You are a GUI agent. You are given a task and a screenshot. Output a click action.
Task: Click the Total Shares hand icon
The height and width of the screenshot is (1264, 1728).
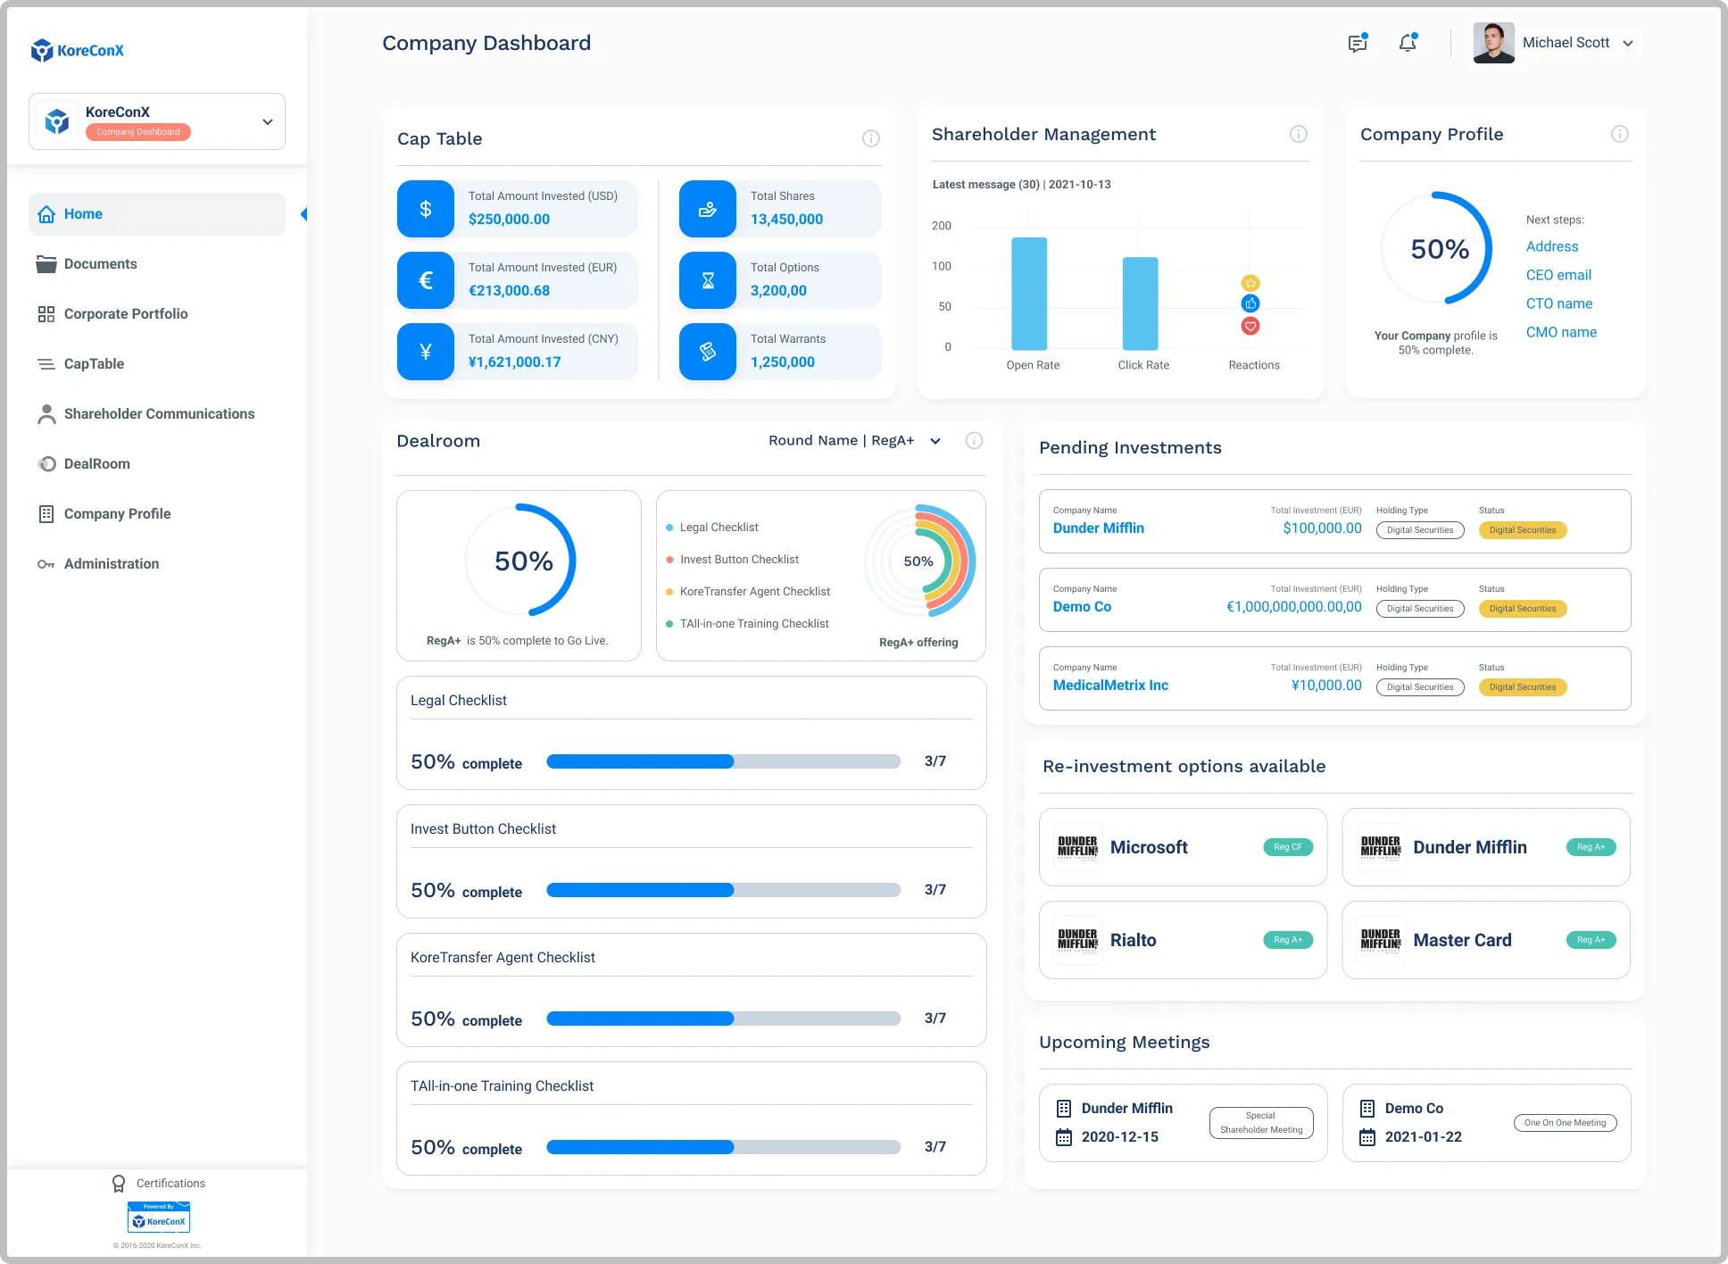tap(708, 209)
